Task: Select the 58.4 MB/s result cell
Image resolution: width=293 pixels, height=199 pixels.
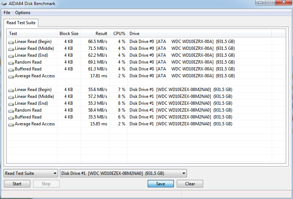Action: click(97, 110)
